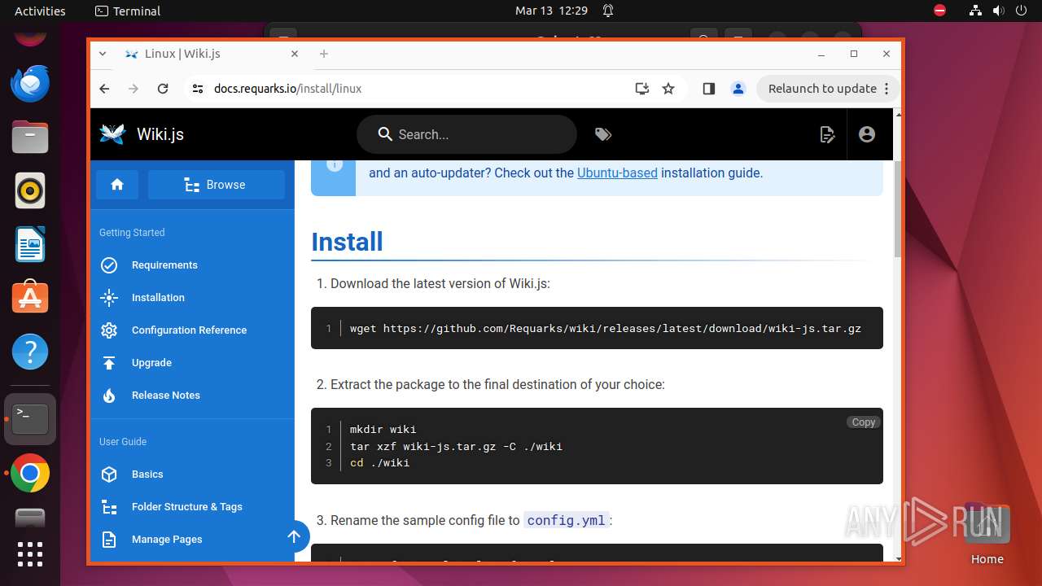Toggle Chrome side panel
Screen dimensions: 1042x586
click(x=708, y=89)
